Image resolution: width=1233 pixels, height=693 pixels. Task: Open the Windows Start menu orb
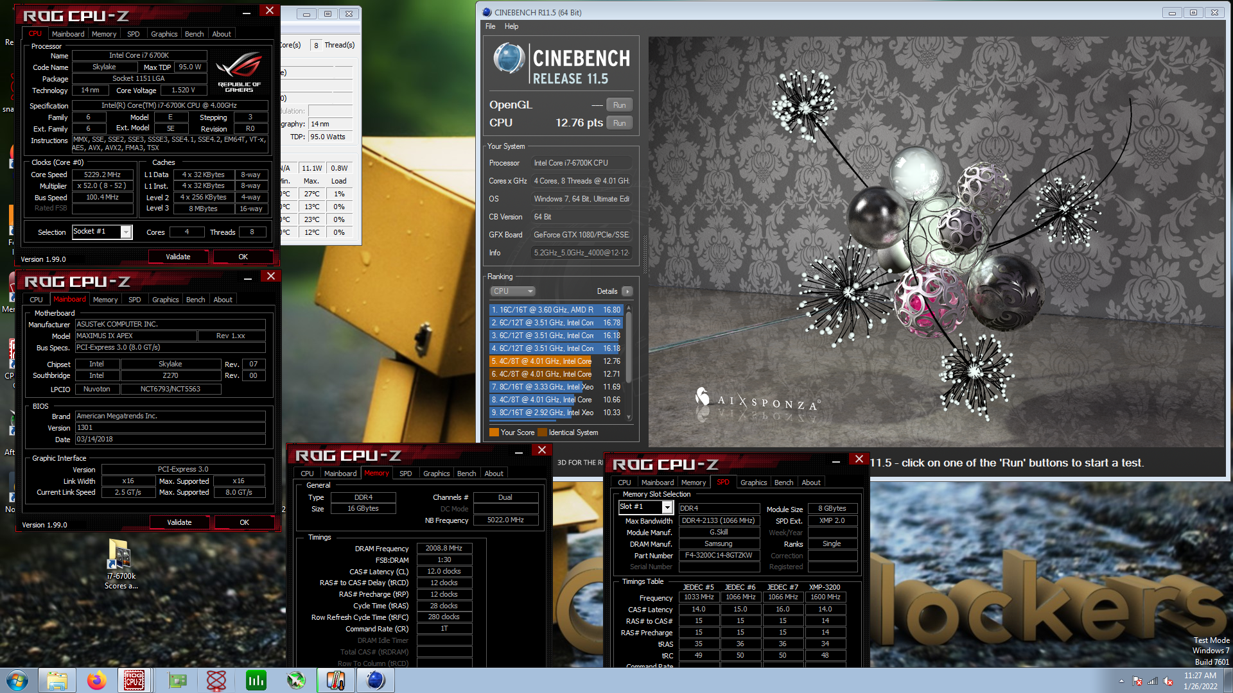click(17, 680)
